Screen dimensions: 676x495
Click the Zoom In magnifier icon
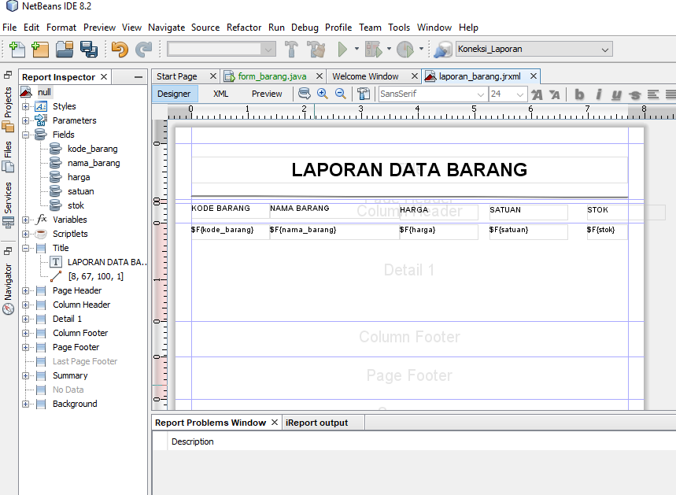(x=323, y=93)
